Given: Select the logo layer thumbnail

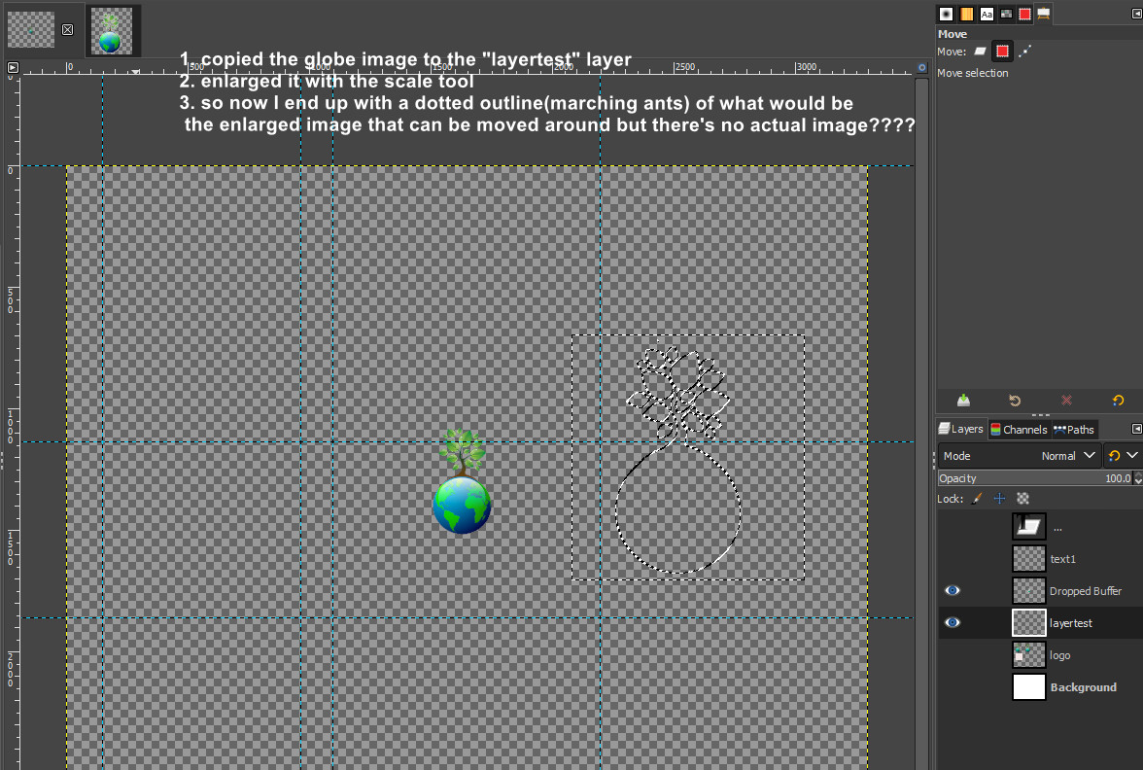Looking at the screenshot, I should click(x=1028, y=655).
